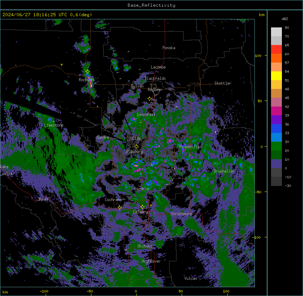303x296 pixels.
Task: Click the dBZ legend heading
Action: [x=285, y=19]
